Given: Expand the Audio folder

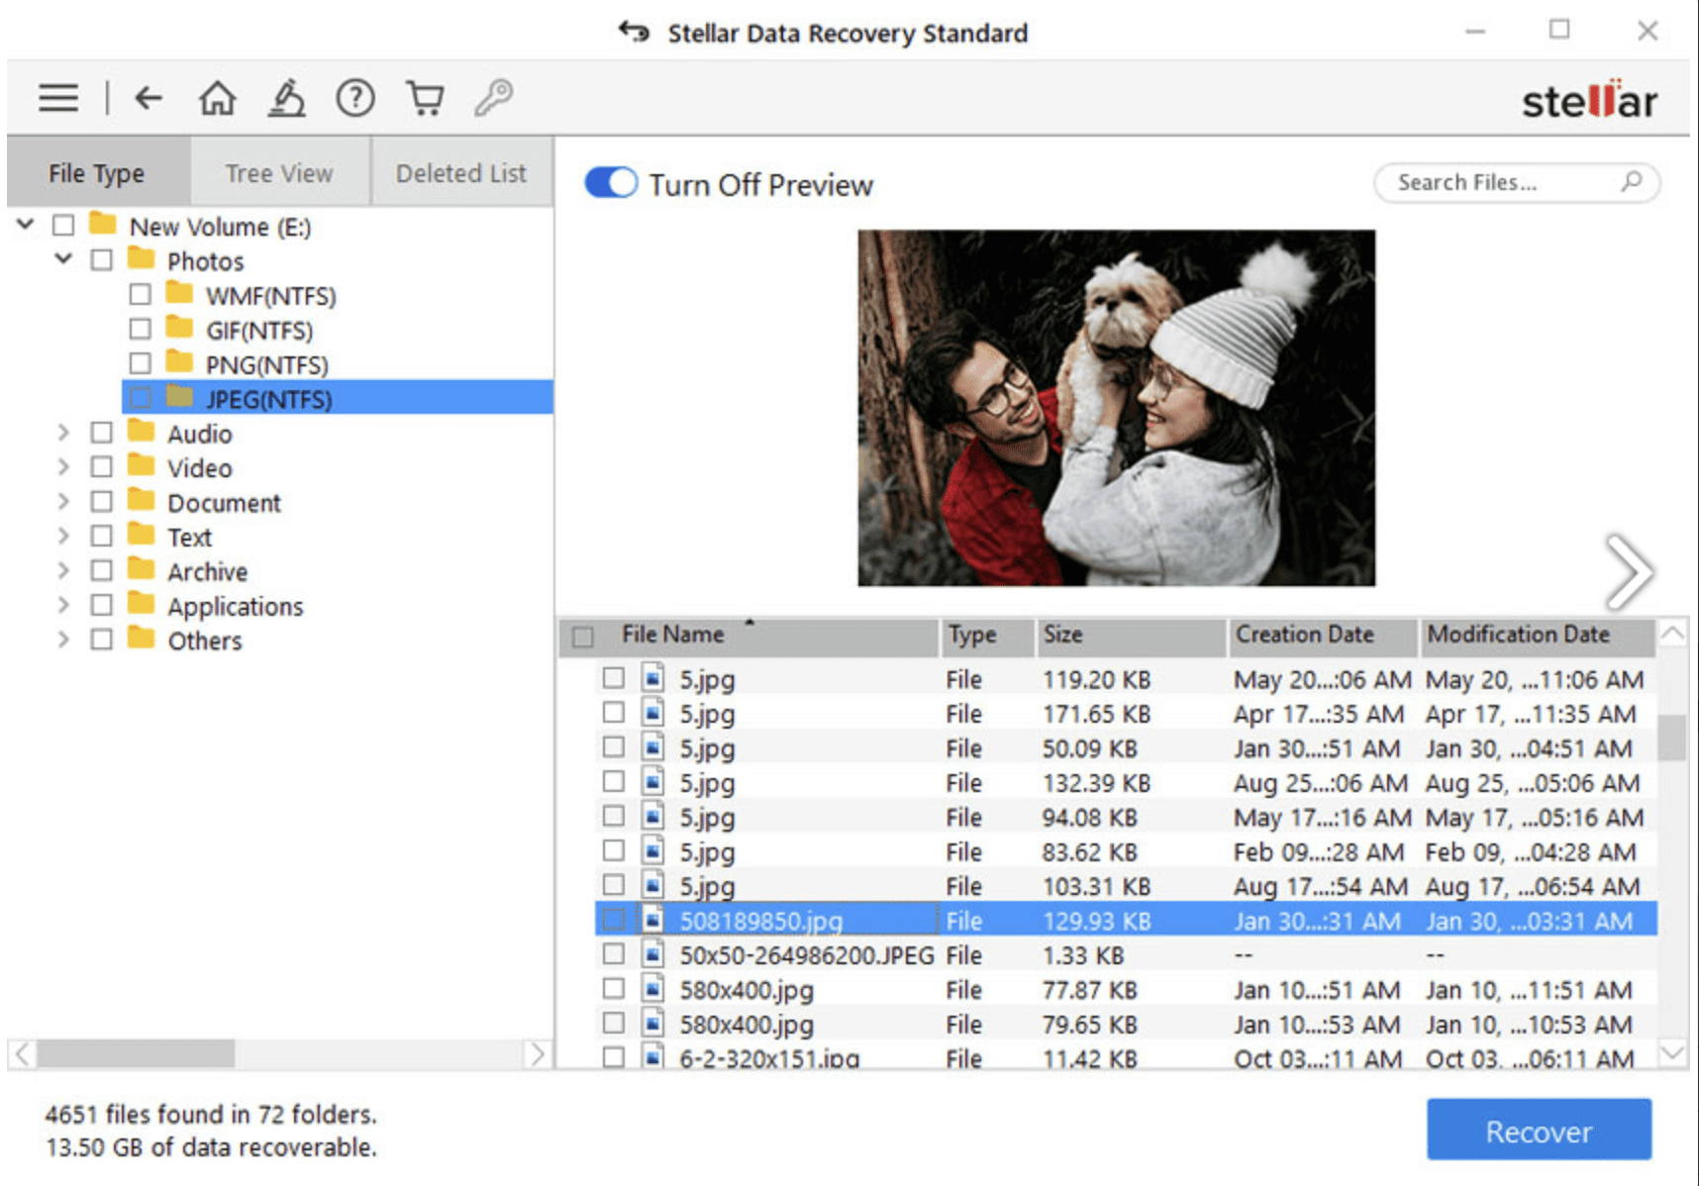Looking at the screenshot, I should (x=63, y=433).
